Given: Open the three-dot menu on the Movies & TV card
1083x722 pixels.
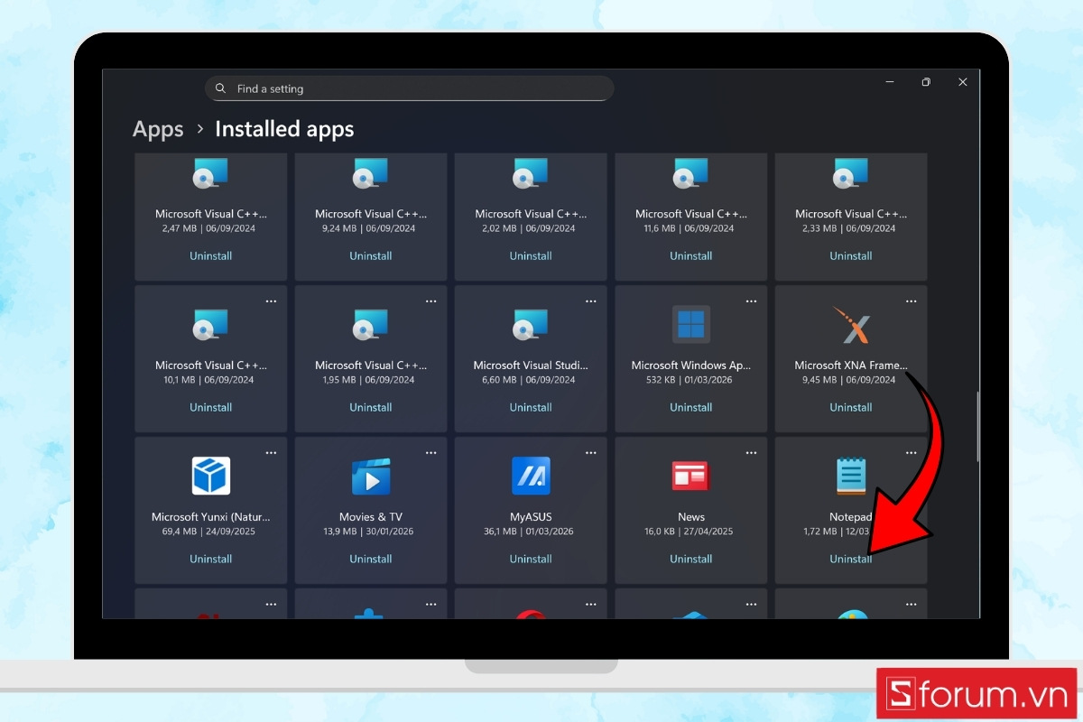Looking at the screenshot, I should coord(430,453).
